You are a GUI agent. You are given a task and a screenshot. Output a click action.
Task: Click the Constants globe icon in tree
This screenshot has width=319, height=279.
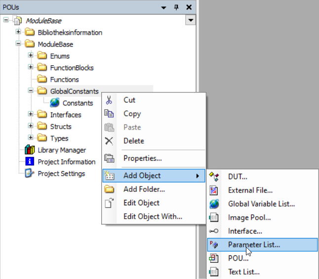pyautogui.click(x=55, y=103)
